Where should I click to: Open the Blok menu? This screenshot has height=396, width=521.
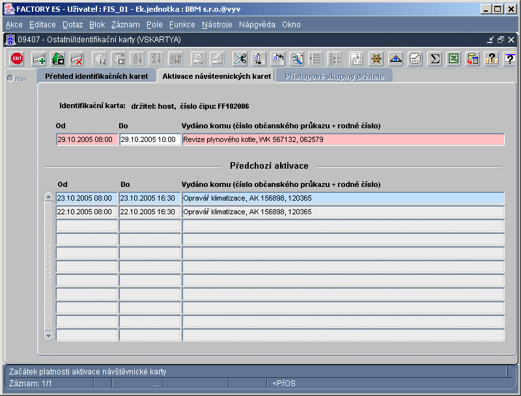pos(97,25)
